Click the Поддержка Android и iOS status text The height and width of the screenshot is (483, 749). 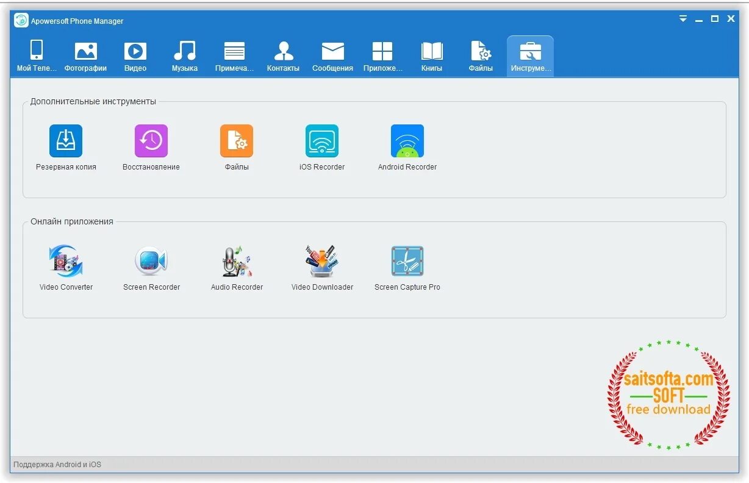click(57, 465)
